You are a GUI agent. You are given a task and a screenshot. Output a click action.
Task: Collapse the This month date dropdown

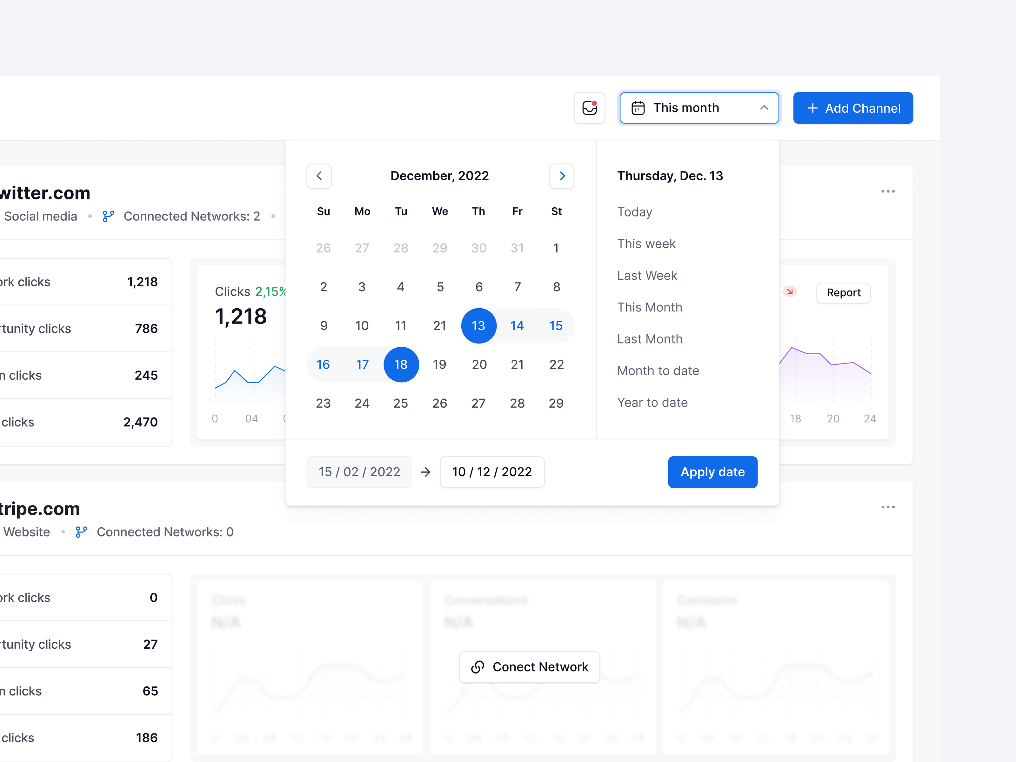click(x=764, y=108)
